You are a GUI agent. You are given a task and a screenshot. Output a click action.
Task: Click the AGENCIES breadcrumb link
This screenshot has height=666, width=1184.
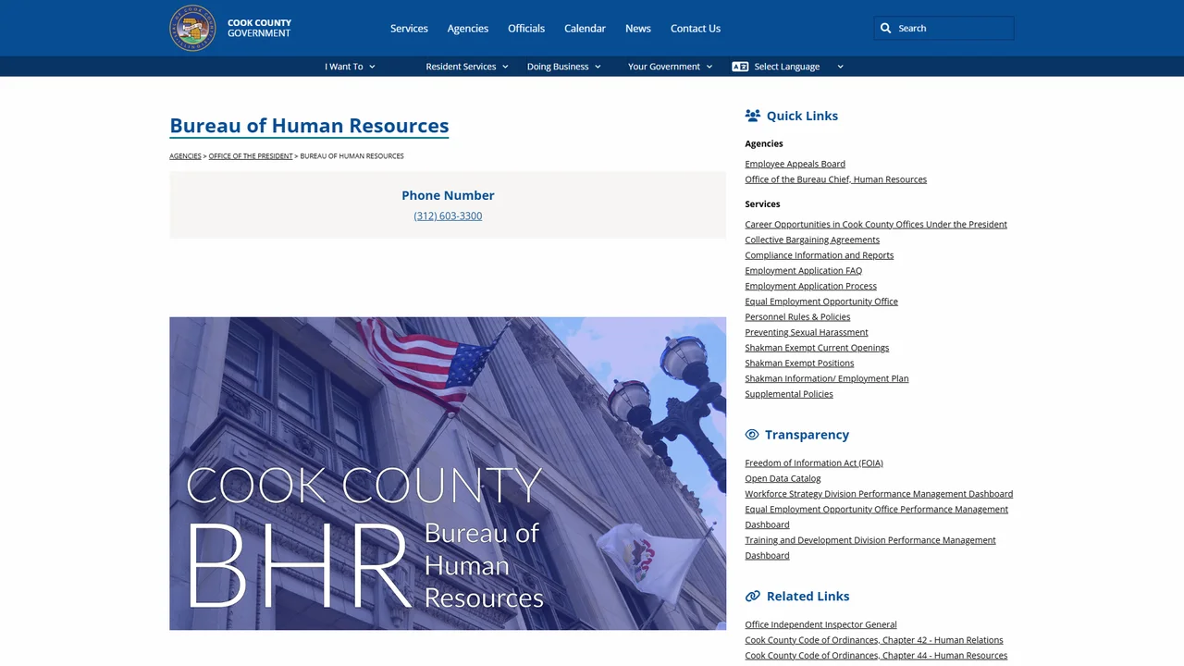coord(185,156)
